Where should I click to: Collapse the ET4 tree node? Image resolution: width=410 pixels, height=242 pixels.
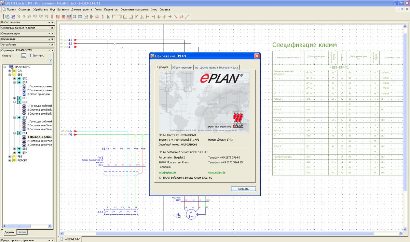pos(14,133)
